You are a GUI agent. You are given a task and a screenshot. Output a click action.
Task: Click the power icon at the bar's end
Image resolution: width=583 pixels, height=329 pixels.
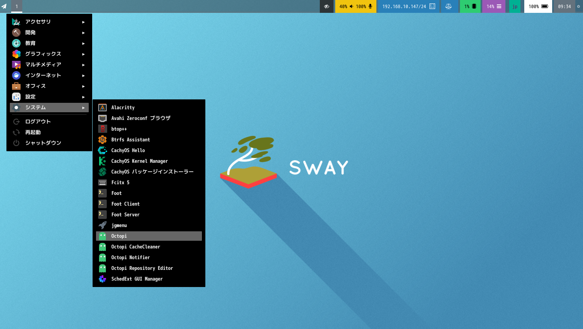[x=578, y=6]
